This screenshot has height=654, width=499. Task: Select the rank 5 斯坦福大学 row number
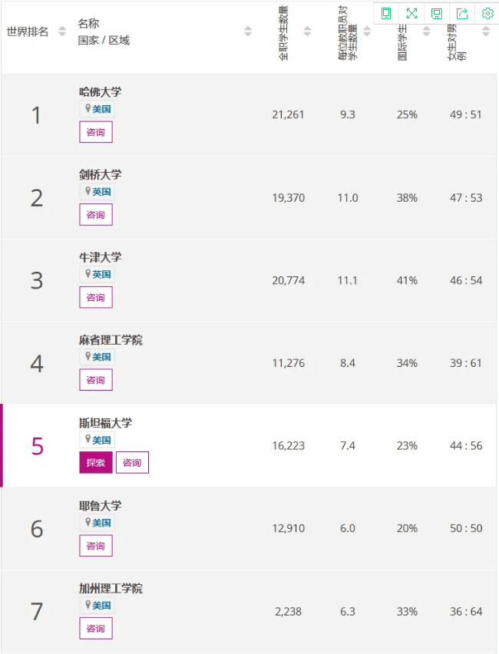click(37, 446)
